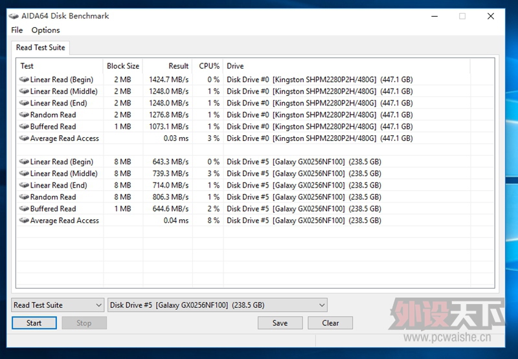Select the 1276.8 MB/s result value

tap(169, 115)
